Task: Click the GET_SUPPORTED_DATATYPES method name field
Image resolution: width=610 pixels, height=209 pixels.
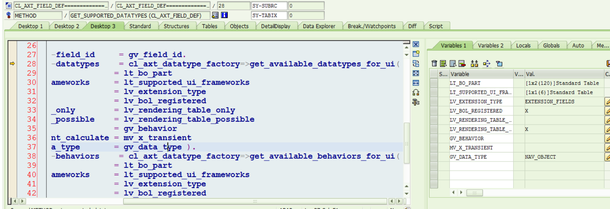Action: click(x=140, y=15)
